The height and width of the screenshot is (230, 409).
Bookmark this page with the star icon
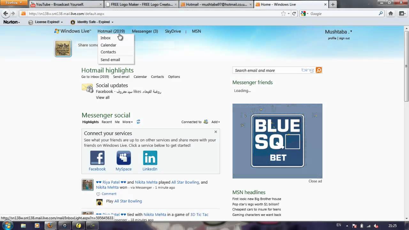(283, 13)
